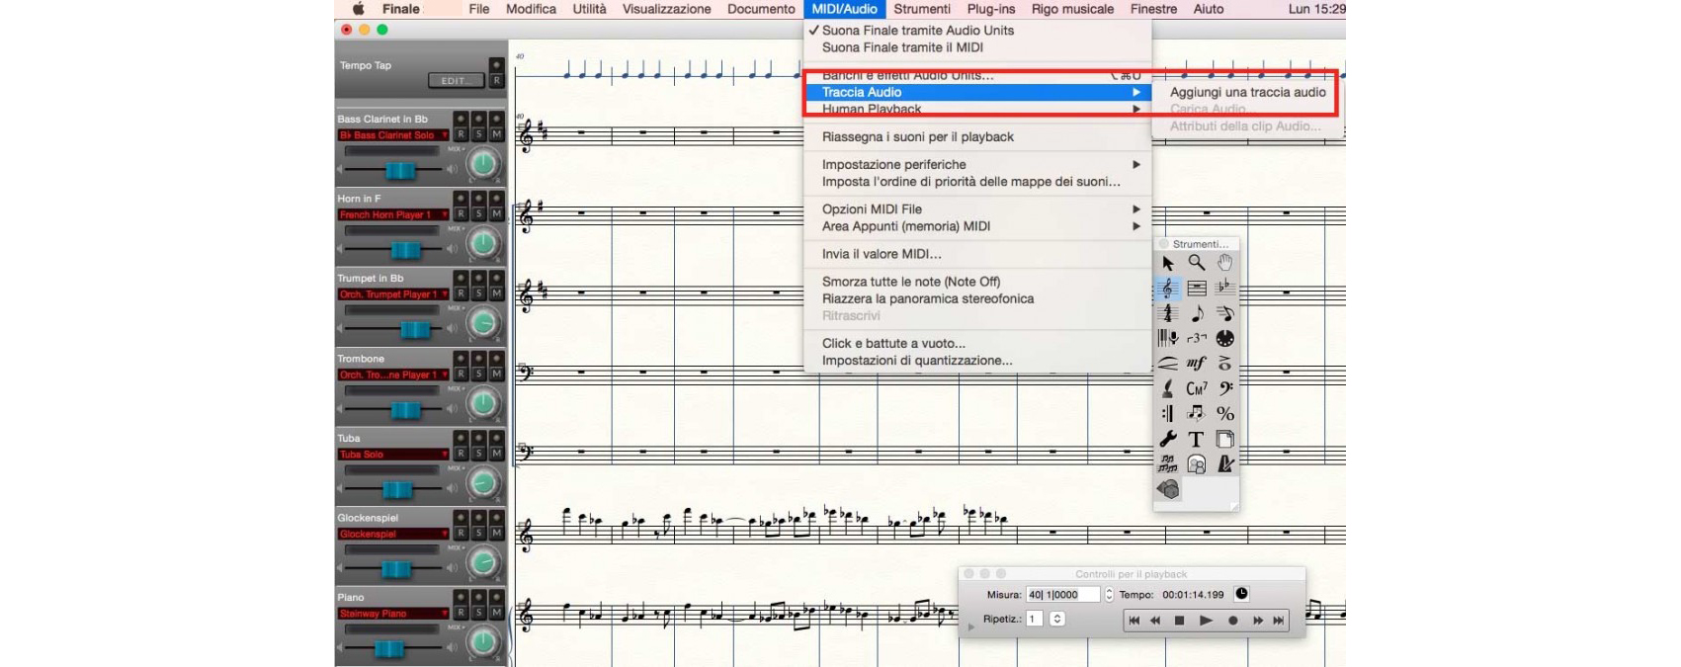Choose the Text tool
Image resolution: width=1681 pixels, height=667 pixels.
coord(1196,439)
